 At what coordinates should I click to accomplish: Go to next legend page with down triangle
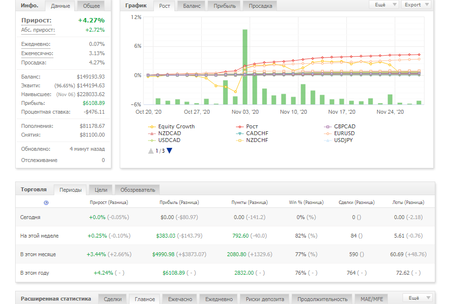click(x=170, y=151)
